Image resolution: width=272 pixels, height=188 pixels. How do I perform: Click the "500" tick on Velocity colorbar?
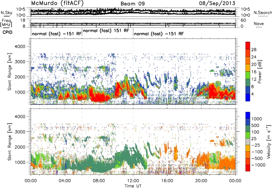pos(256,125)
